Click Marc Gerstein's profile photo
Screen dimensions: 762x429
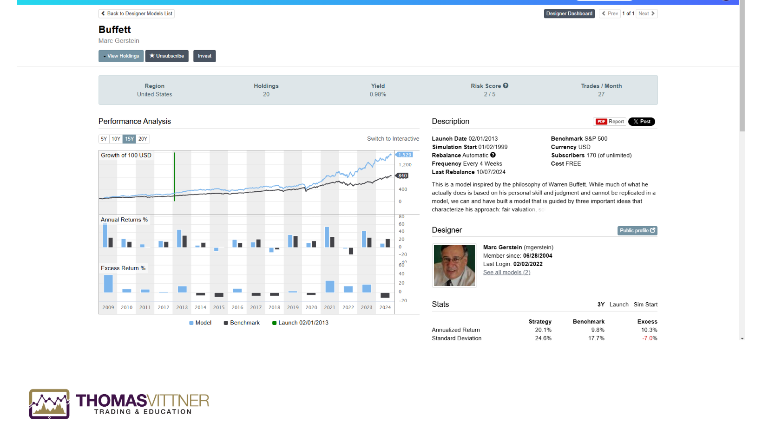(454, 266)
